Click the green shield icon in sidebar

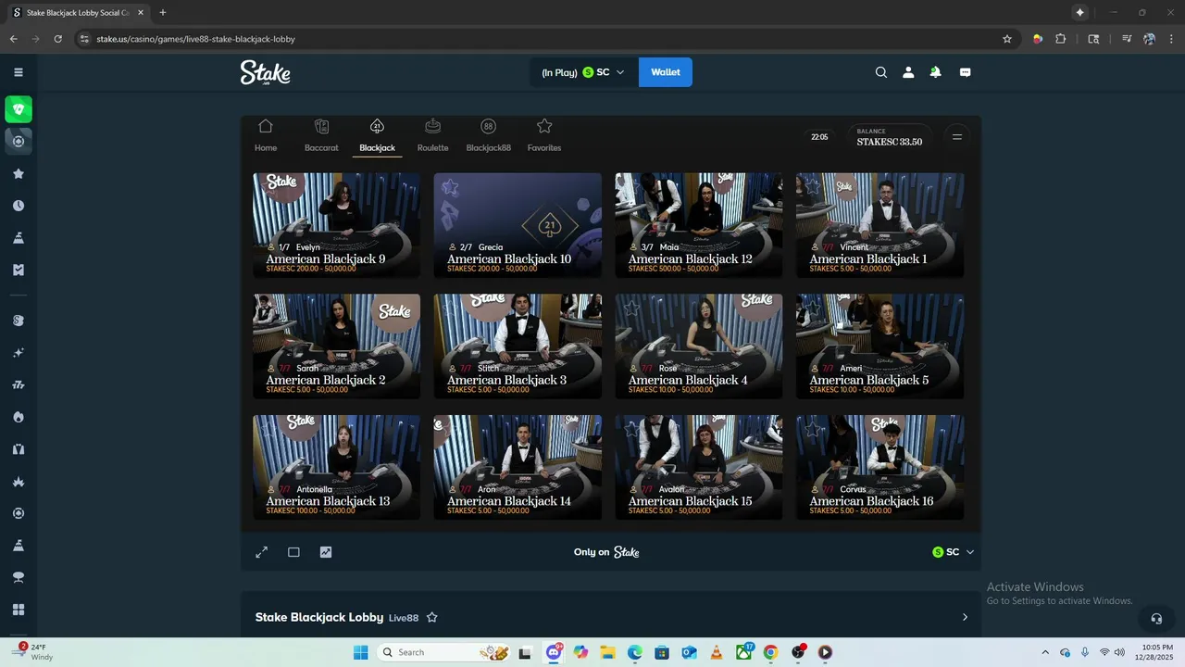tap(19, 109)
